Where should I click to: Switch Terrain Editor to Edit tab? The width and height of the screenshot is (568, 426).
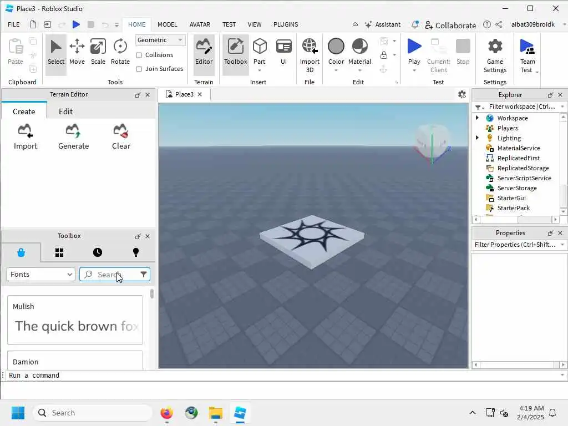point(65,111)
